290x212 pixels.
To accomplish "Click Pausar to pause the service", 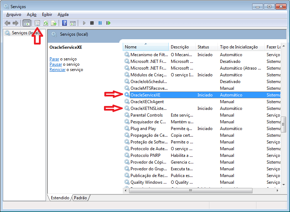I will pos(56,64).
